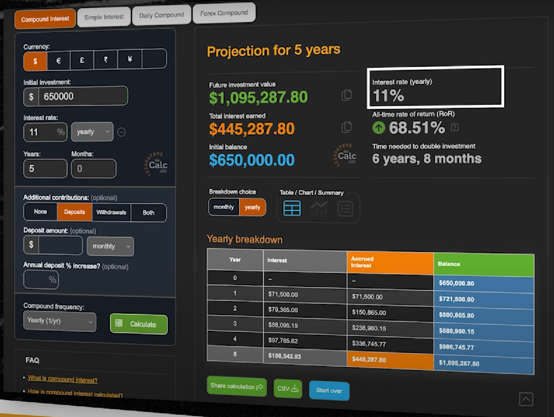
Task: Set additional contributions to Both
Action: pos(148,213)
